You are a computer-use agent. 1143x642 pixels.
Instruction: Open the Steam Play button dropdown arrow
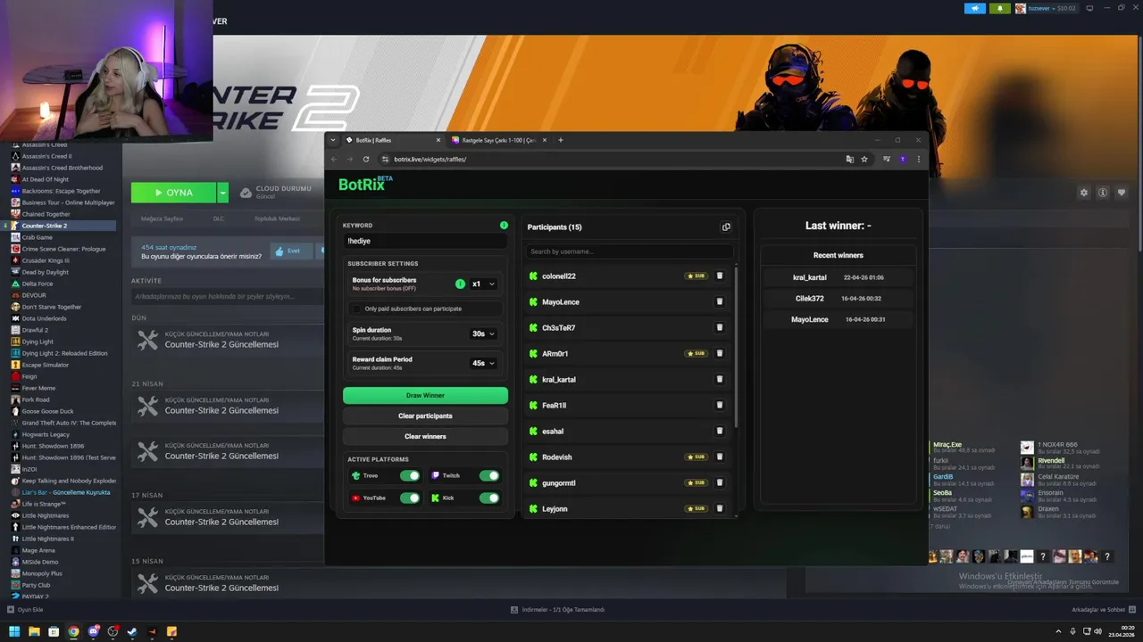click(x=223, y=193)
